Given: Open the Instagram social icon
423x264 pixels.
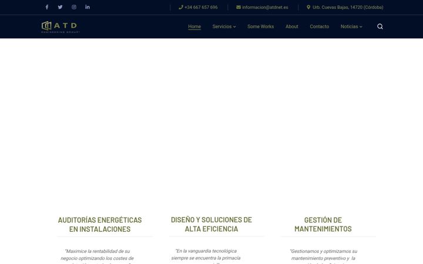Looking at the screenshot, I should click(x=74, y=7).
